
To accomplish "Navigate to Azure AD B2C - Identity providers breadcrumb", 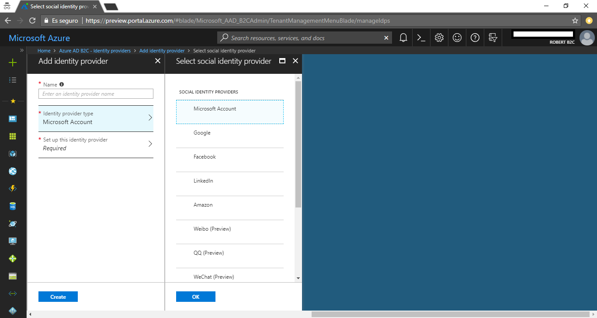I will pyautogui.click(x=95, y=50).
